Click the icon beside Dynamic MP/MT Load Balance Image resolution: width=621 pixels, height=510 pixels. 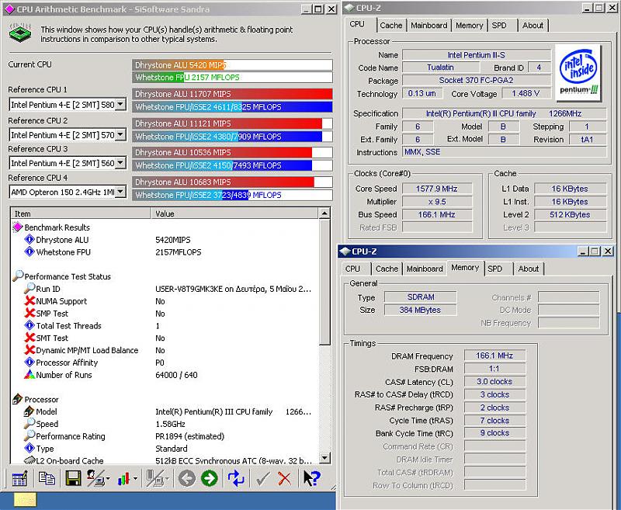click(29, 350)
